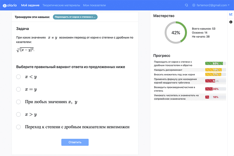The width and height of the screenshot is (234, 156).
Task: Click 'Освоено: 14' text
Action: [199, 33]
